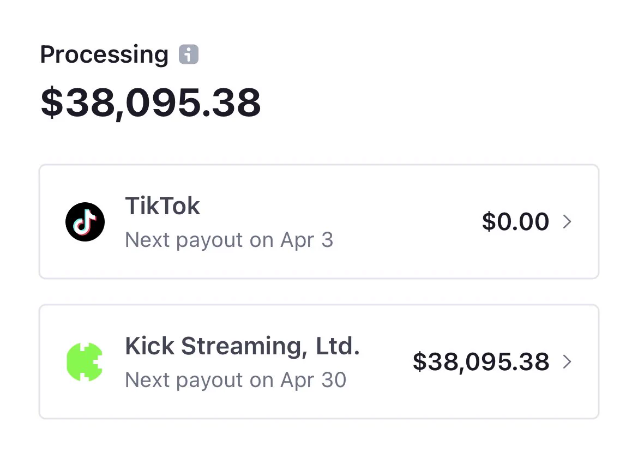Open the TikTok payout card
The image size is (638, 459).
319,222
